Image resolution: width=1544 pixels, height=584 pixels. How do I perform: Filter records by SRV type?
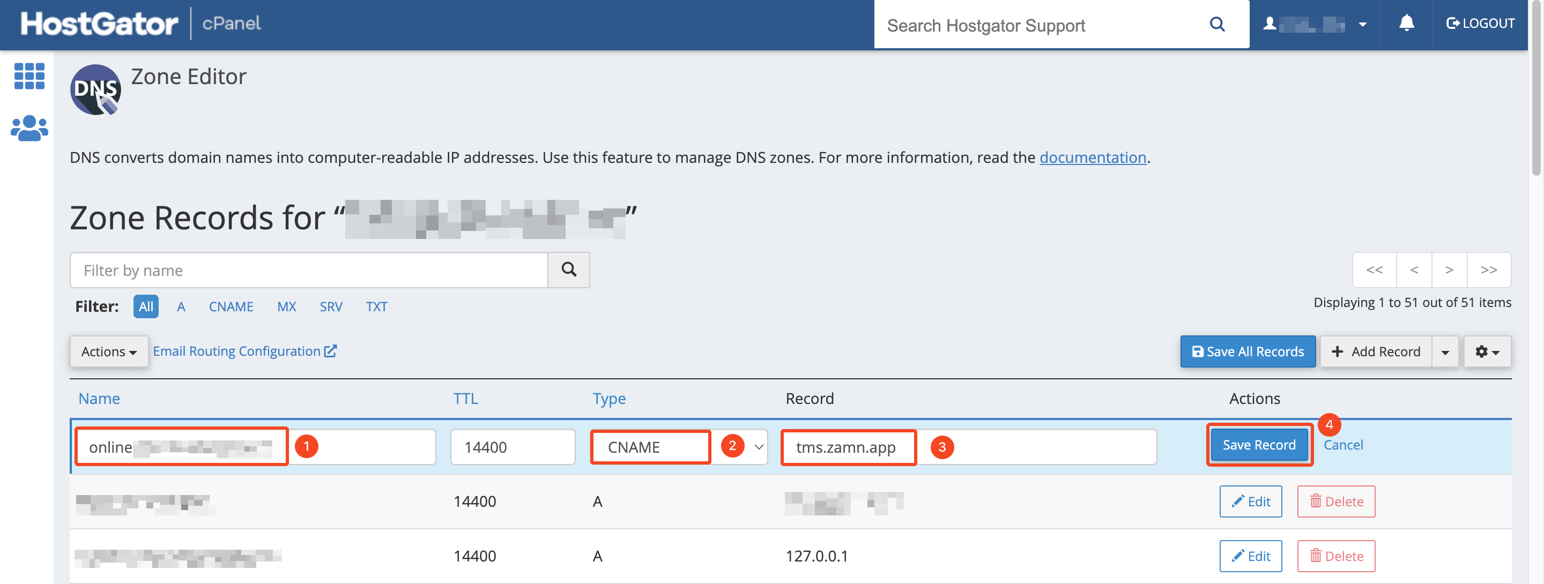[331, 306]
